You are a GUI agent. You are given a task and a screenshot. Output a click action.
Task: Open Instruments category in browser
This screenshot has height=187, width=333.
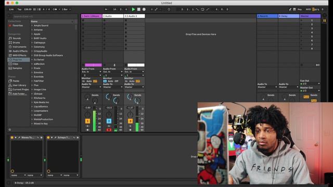[x=19, y=47]
